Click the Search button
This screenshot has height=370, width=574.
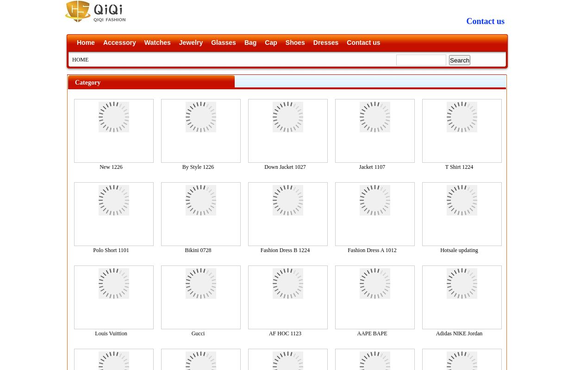pos(459,60)
